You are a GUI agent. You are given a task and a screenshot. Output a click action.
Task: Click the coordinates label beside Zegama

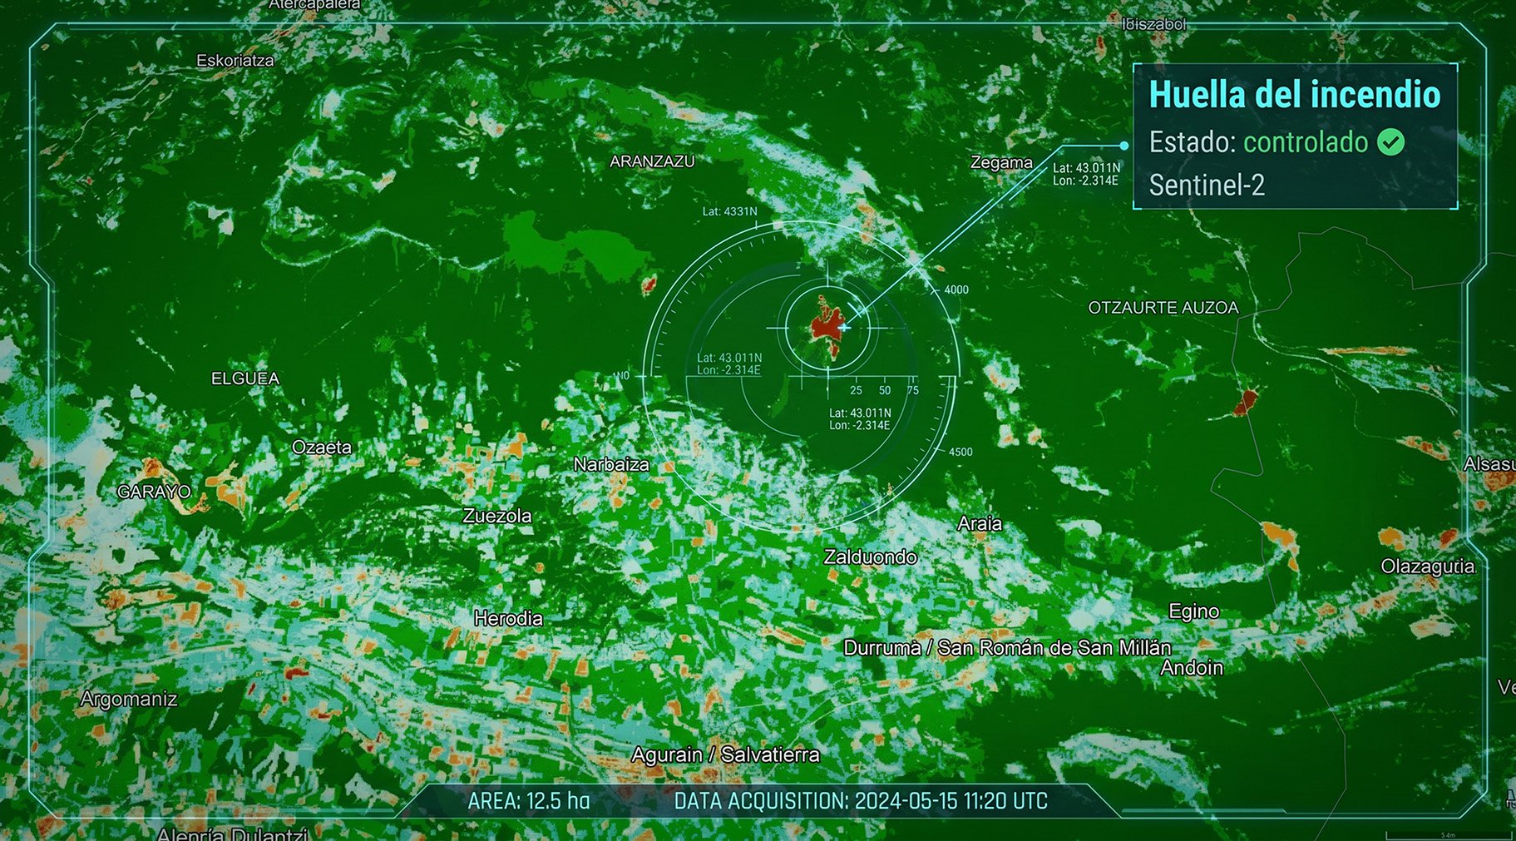click(x=1086, y=174)
